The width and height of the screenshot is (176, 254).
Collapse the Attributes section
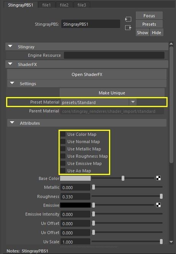point(12,123)
